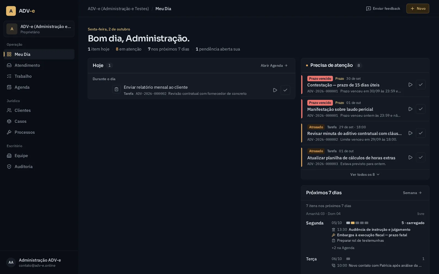
Task: Start 'Atualizar planilha de cálculos' task
Action: (x=410, y=158)
